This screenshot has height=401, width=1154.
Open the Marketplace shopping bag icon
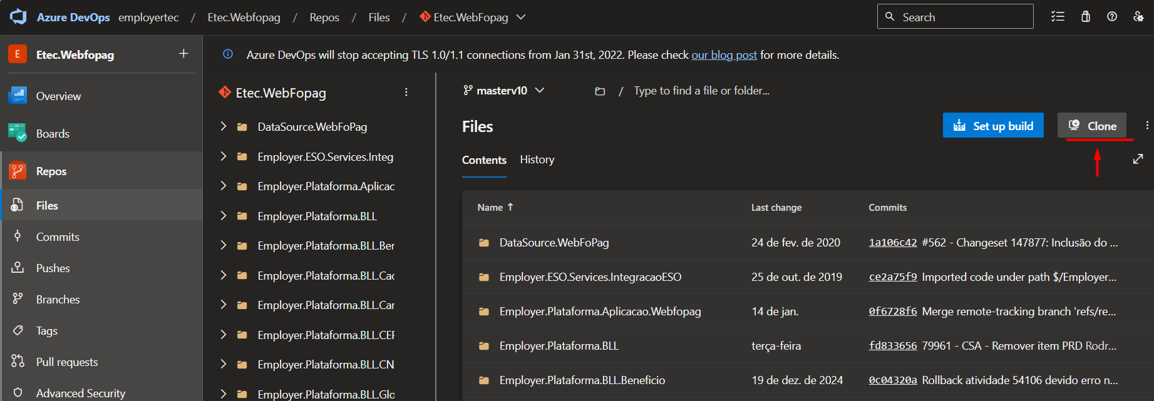pyautogui.click(x=1086, y=17)
